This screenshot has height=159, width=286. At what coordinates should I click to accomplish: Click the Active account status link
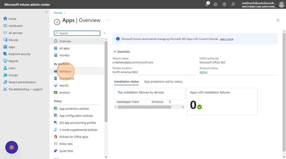[203, 72]
